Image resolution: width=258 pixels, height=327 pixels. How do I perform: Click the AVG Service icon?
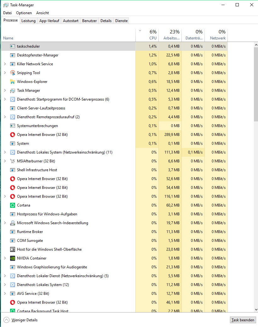[13, 294]
